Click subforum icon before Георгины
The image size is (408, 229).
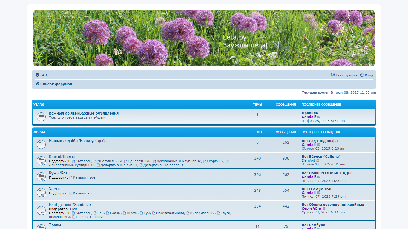[205, 161]
